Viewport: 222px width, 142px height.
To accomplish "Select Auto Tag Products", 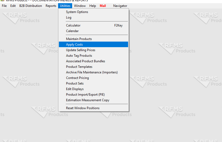I will point(93,56).
